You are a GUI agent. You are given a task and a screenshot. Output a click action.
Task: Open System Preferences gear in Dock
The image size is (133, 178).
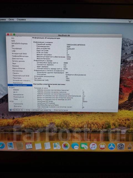121,146
